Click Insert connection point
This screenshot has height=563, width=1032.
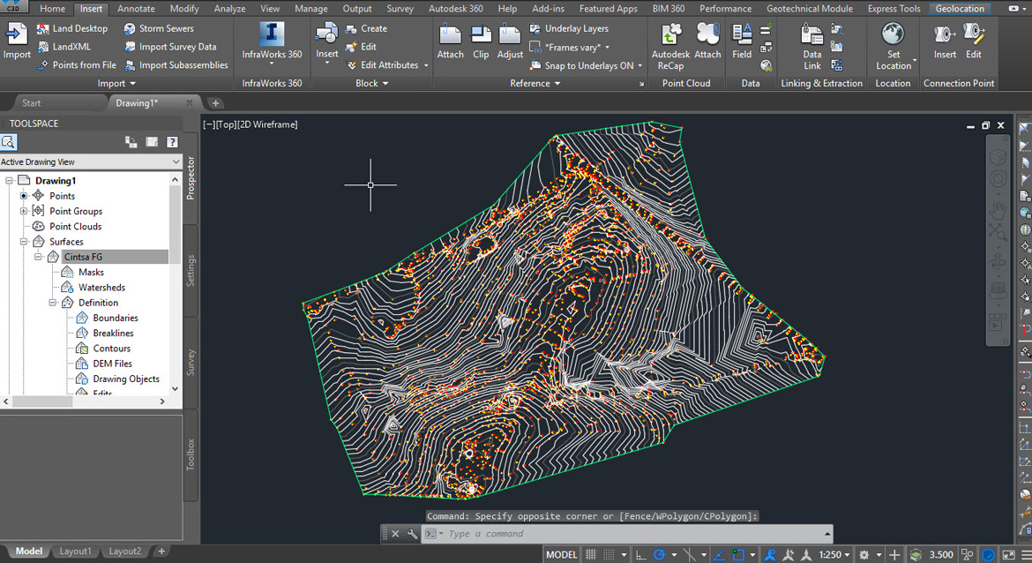point(945,41)
